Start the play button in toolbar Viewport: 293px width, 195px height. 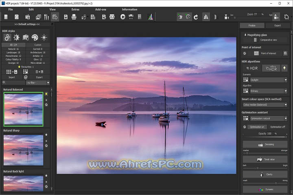pyautogui.click(x=123, y=17)
